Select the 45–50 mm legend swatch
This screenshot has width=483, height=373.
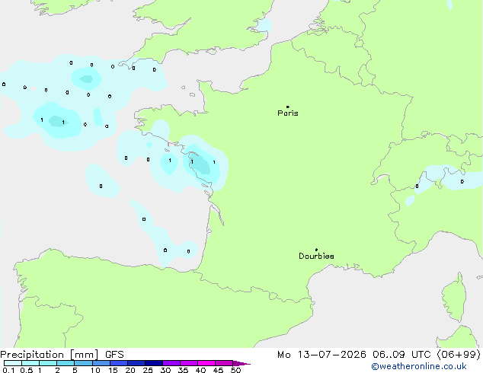(x=224, y=363)
